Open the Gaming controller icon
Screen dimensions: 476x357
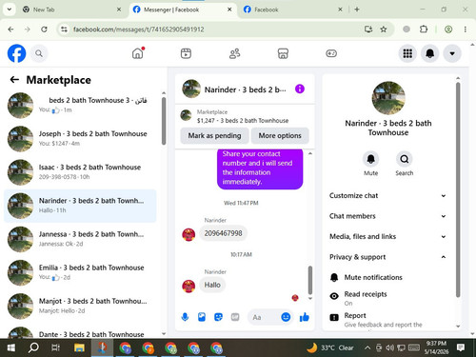point(331,53)
